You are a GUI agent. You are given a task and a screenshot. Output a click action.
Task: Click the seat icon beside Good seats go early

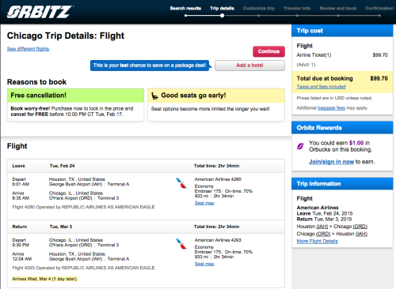pos(154,96)
